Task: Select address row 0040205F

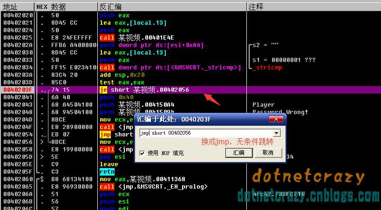Action: point(18,172)
